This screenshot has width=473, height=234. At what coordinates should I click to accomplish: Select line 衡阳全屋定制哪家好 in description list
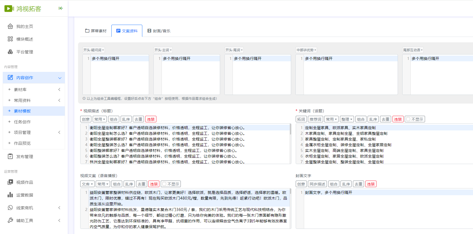pyautogui.click(x=167, y=128)
